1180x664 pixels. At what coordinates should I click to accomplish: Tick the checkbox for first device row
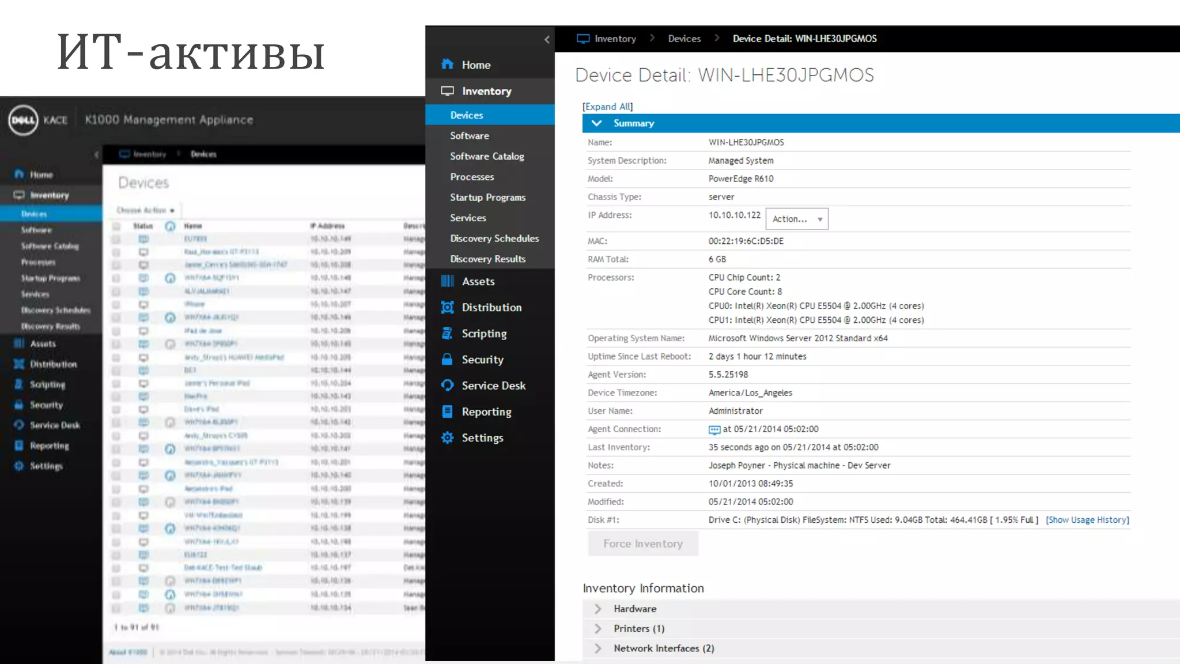pyautogui.click(x=116, y=239)
